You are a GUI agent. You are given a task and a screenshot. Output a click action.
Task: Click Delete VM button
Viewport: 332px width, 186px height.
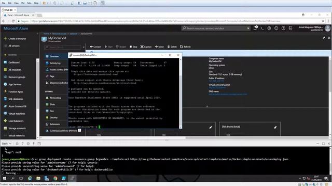(x=172, y=47)
